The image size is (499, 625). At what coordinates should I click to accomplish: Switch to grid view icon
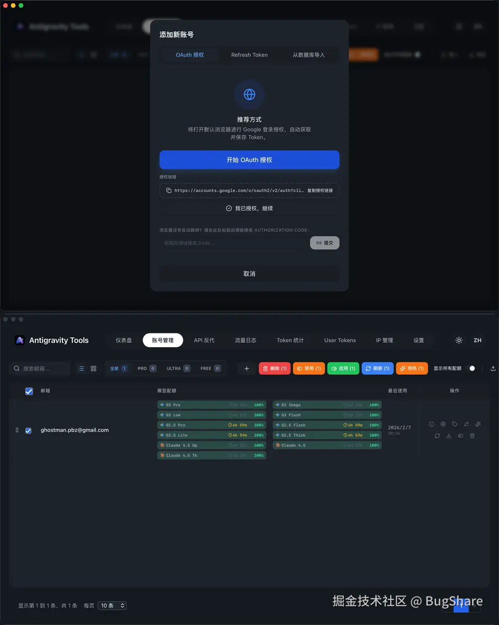point(93,368)
